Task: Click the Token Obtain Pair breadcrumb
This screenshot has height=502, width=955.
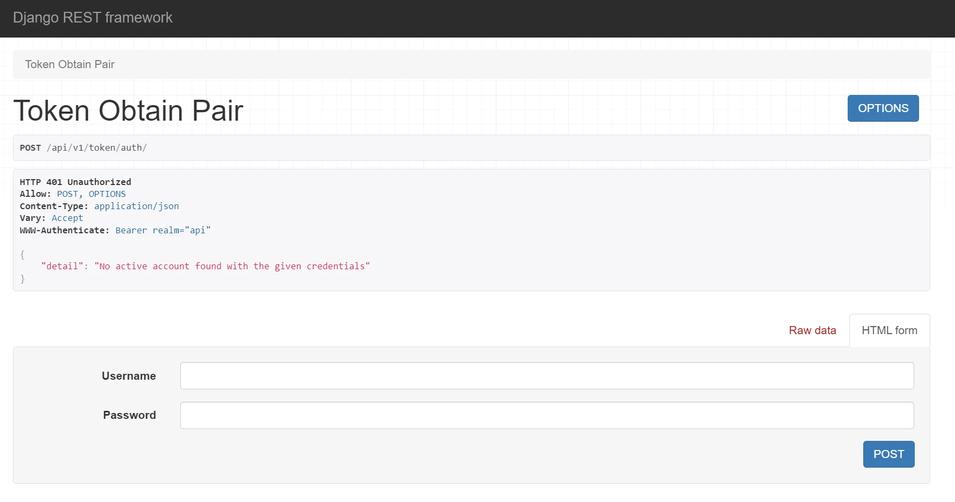Action: tap(70, 64)
